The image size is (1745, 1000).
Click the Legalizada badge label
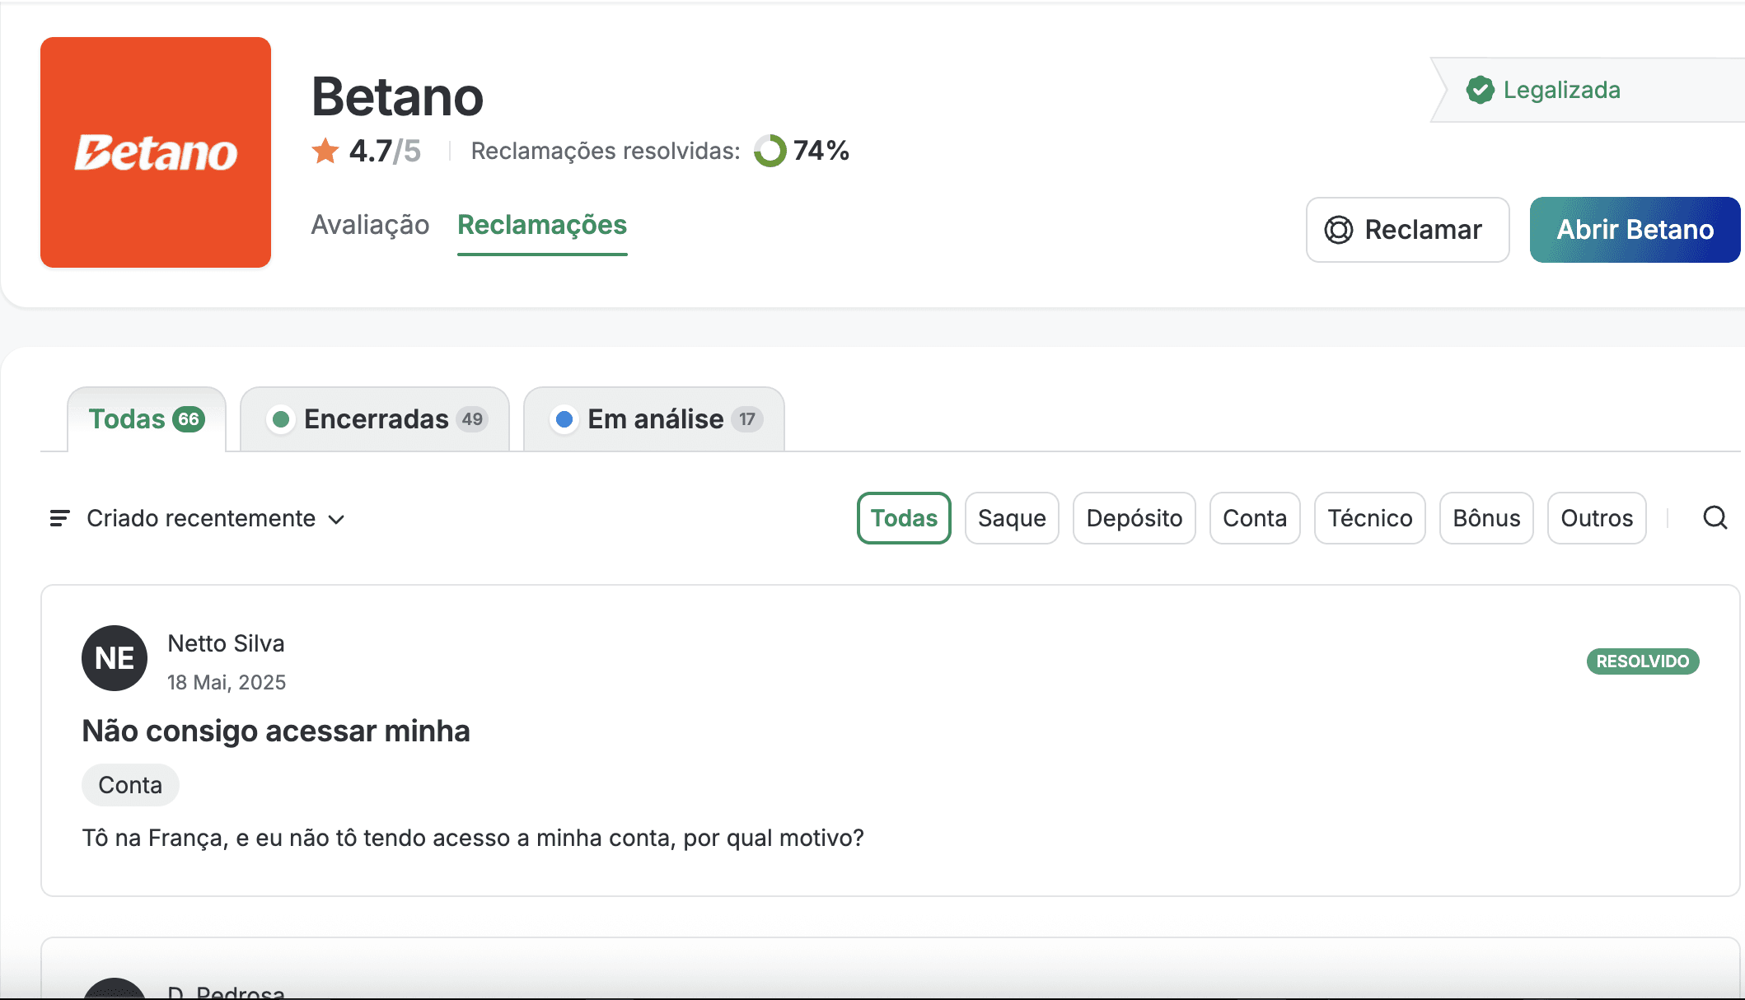click(1561, 90)
